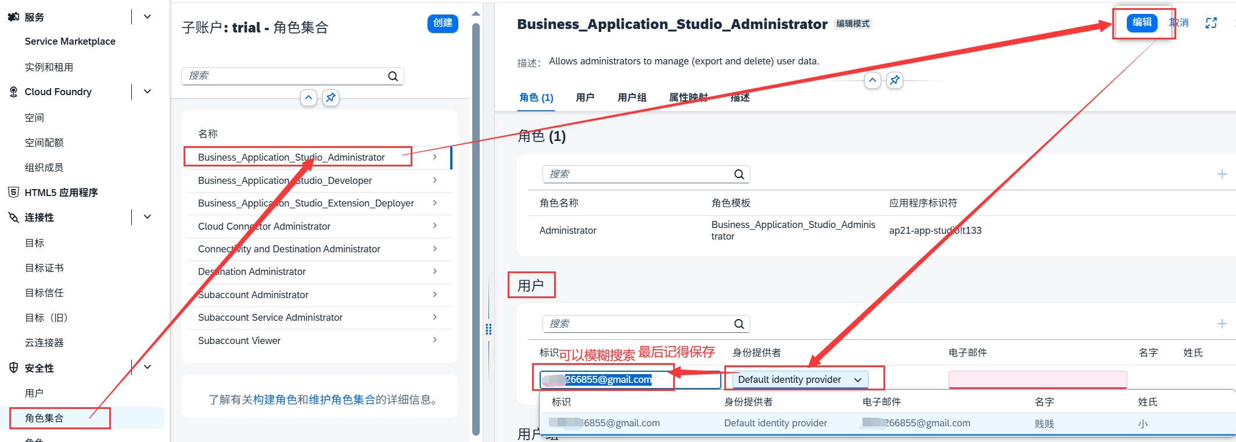Add a user with the plus icon
The height and width of the screenshot is (442, 1236).
(1222, 324)
